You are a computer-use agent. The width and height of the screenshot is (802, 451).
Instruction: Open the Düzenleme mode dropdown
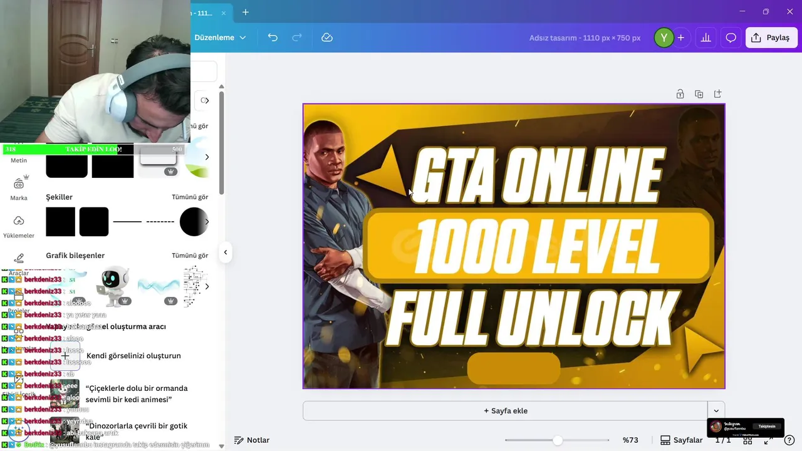220,38
